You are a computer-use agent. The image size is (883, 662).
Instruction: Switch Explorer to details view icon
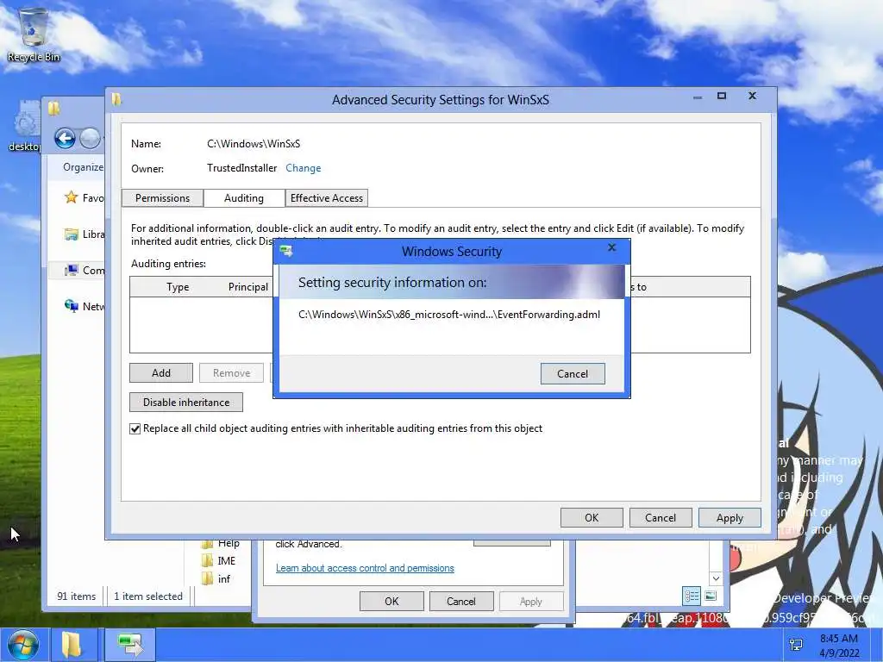click(x=692, y=596)
